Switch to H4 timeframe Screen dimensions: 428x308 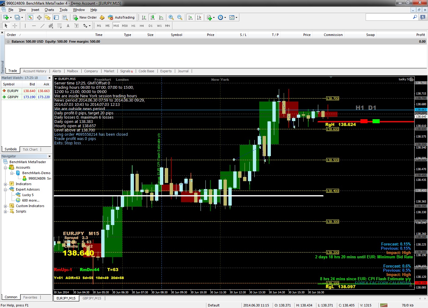[142, 26]
